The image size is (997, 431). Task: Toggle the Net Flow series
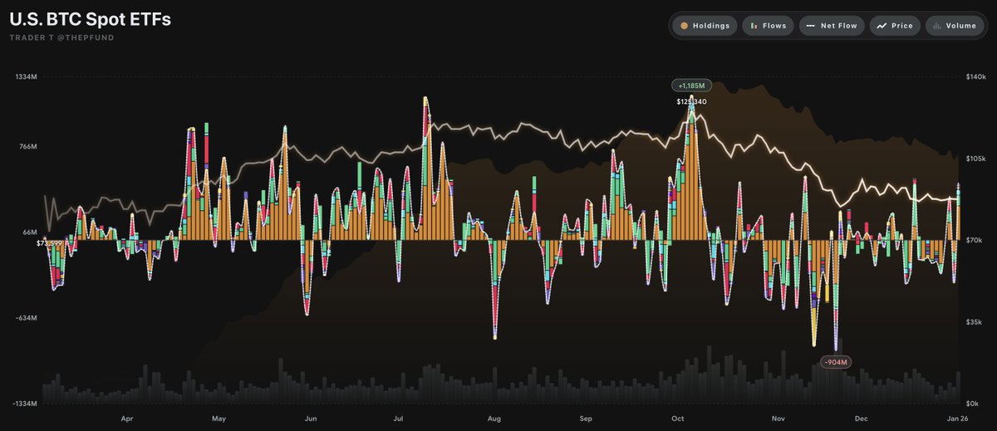pyautogui.click(x=832, y=26)
